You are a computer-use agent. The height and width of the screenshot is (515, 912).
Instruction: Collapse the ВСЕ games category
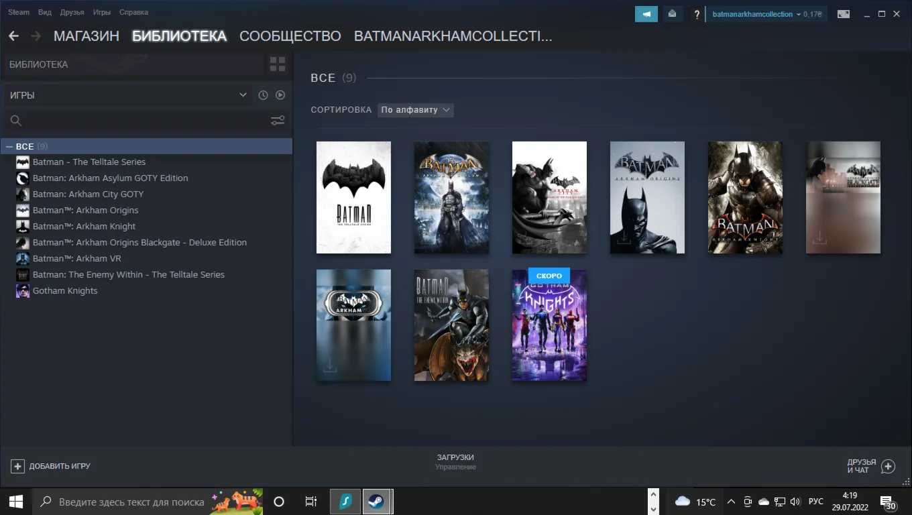(9, 146)
